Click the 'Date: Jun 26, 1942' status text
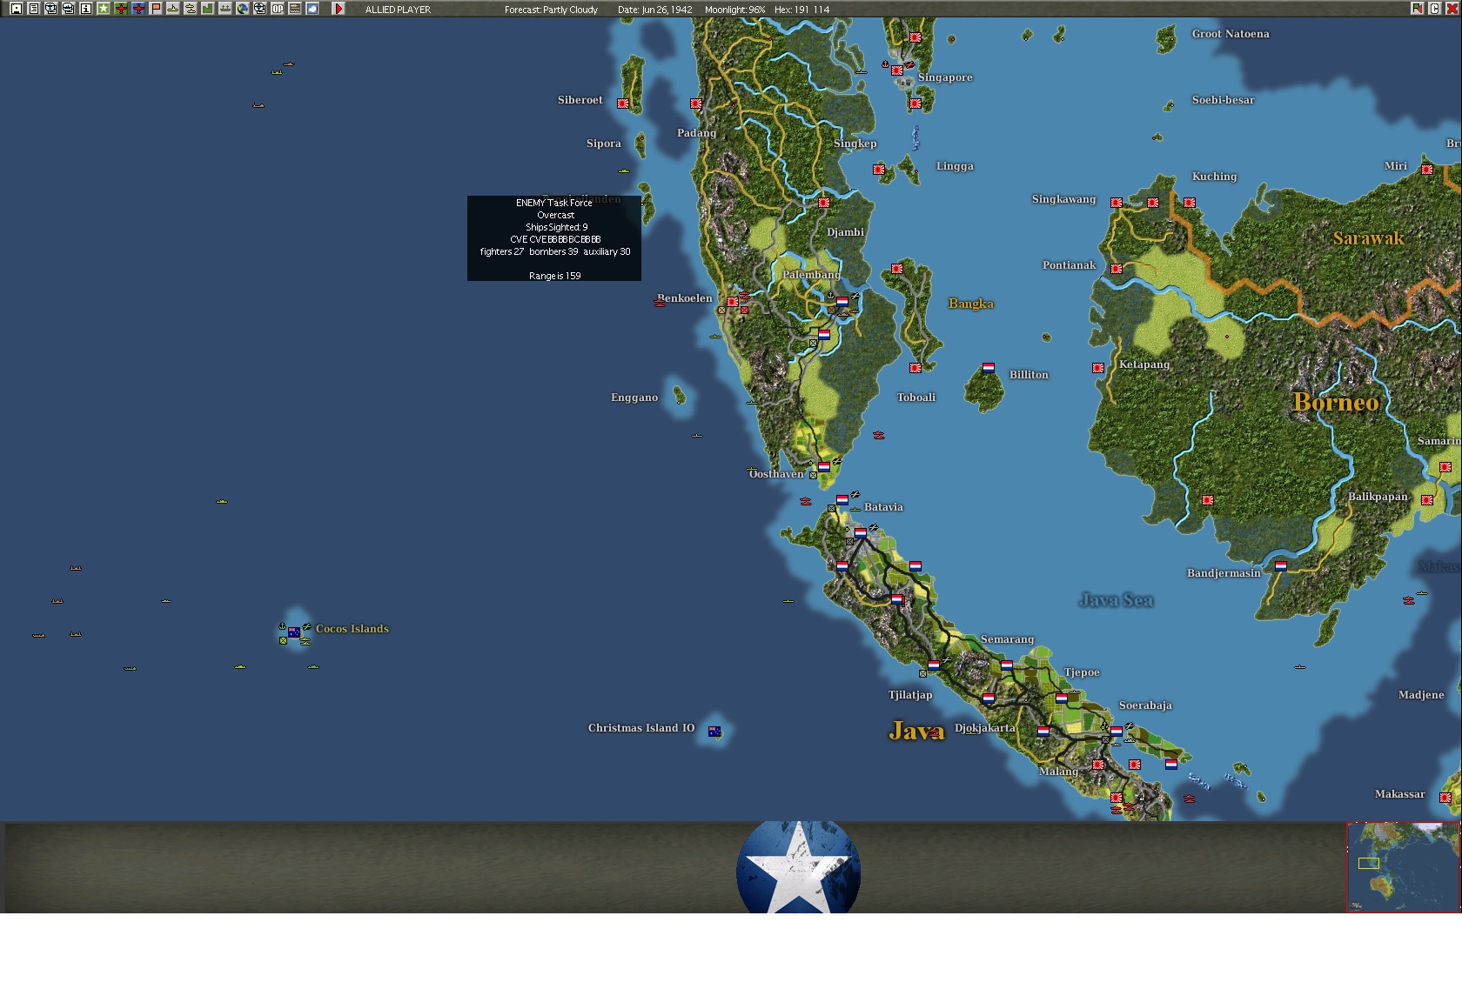Screen dimensions: 1462x989 click(655, 10)
